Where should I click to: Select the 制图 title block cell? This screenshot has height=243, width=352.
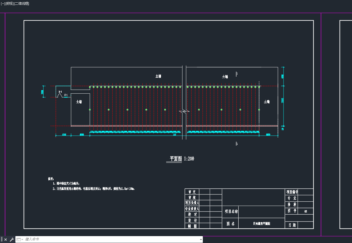point(192,226)
